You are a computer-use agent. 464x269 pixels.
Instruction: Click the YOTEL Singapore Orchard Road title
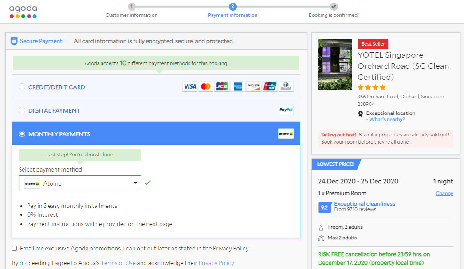pyautogui.click(x=403, y=66)
